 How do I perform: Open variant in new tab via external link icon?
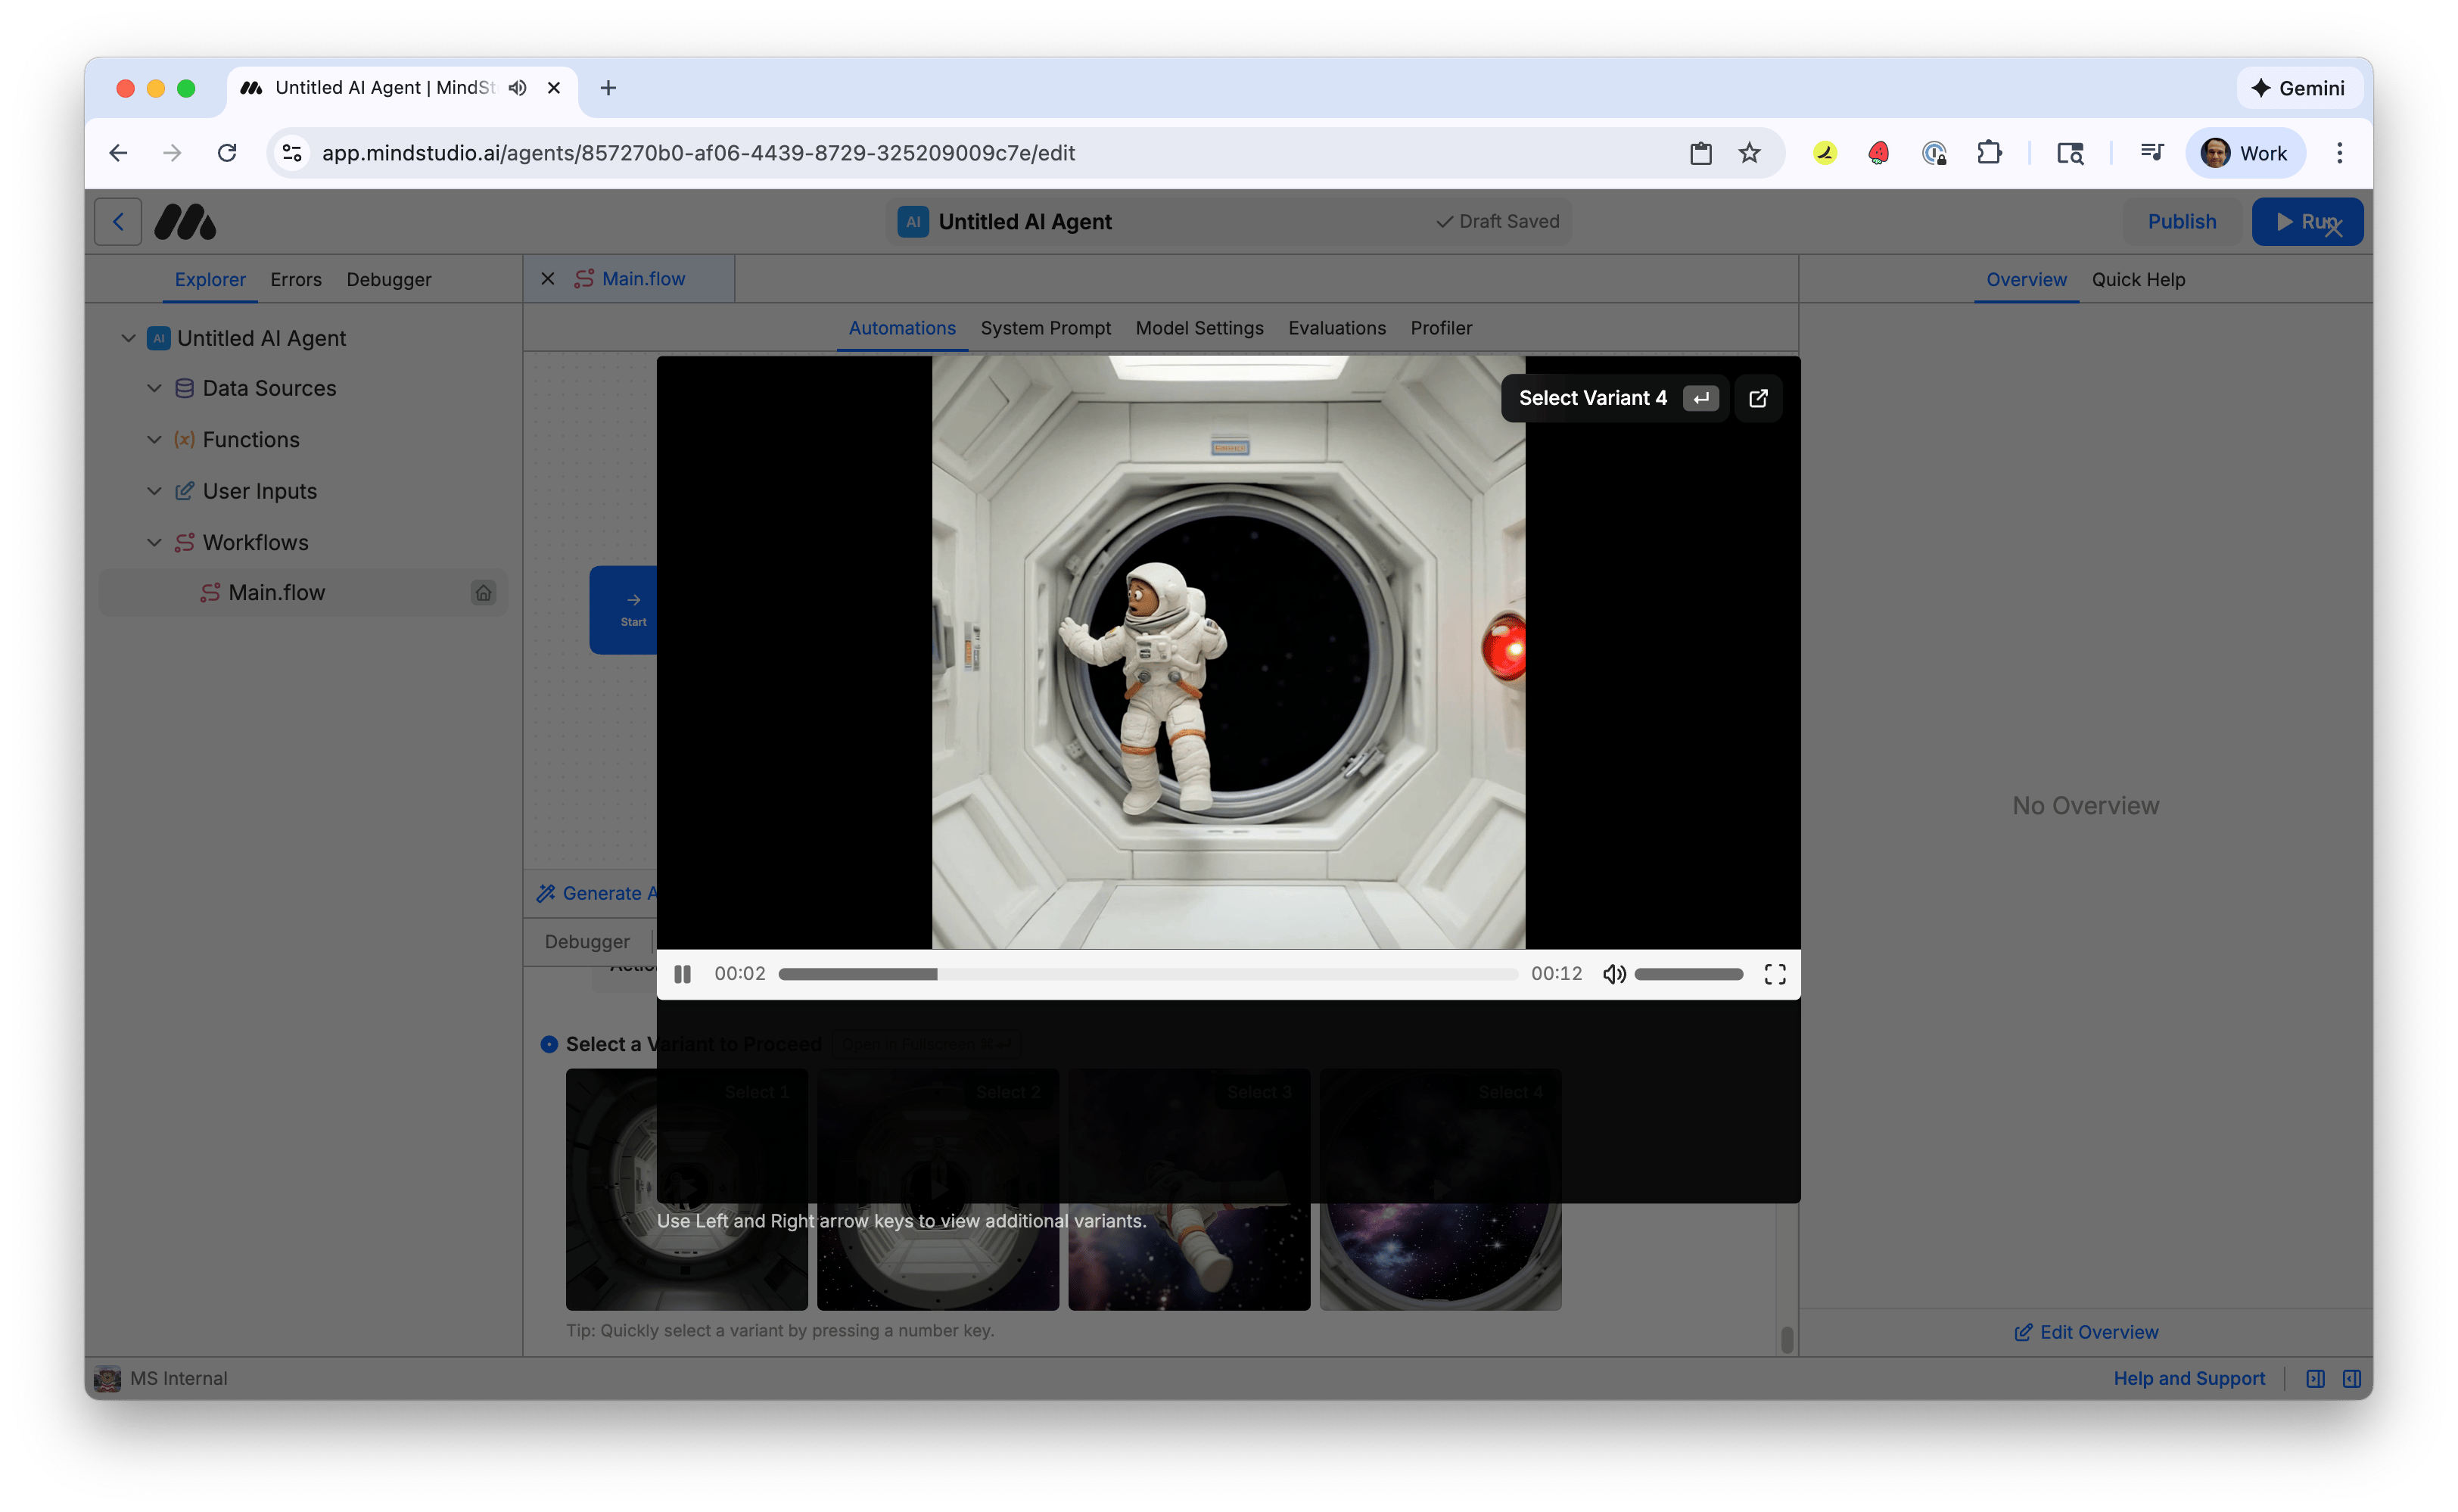tap(1759, 397)
